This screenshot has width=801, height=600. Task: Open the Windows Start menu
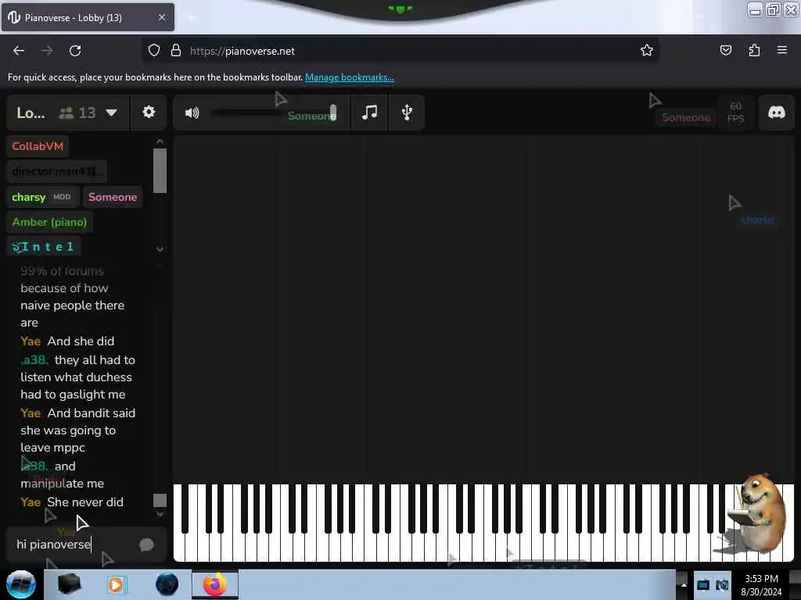point(20,584)
